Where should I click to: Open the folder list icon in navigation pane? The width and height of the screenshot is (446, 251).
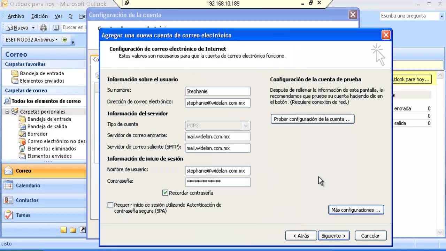tap(73, 230)
